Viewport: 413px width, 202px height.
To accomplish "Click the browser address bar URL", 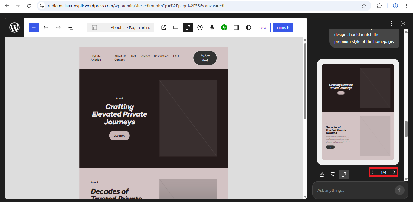I will point(137,6).
